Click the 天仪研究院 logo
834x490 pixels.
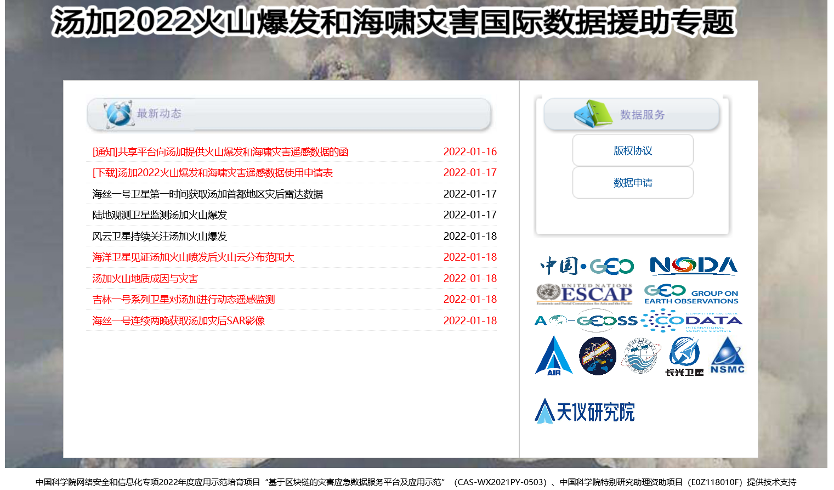tap(585, 412)
